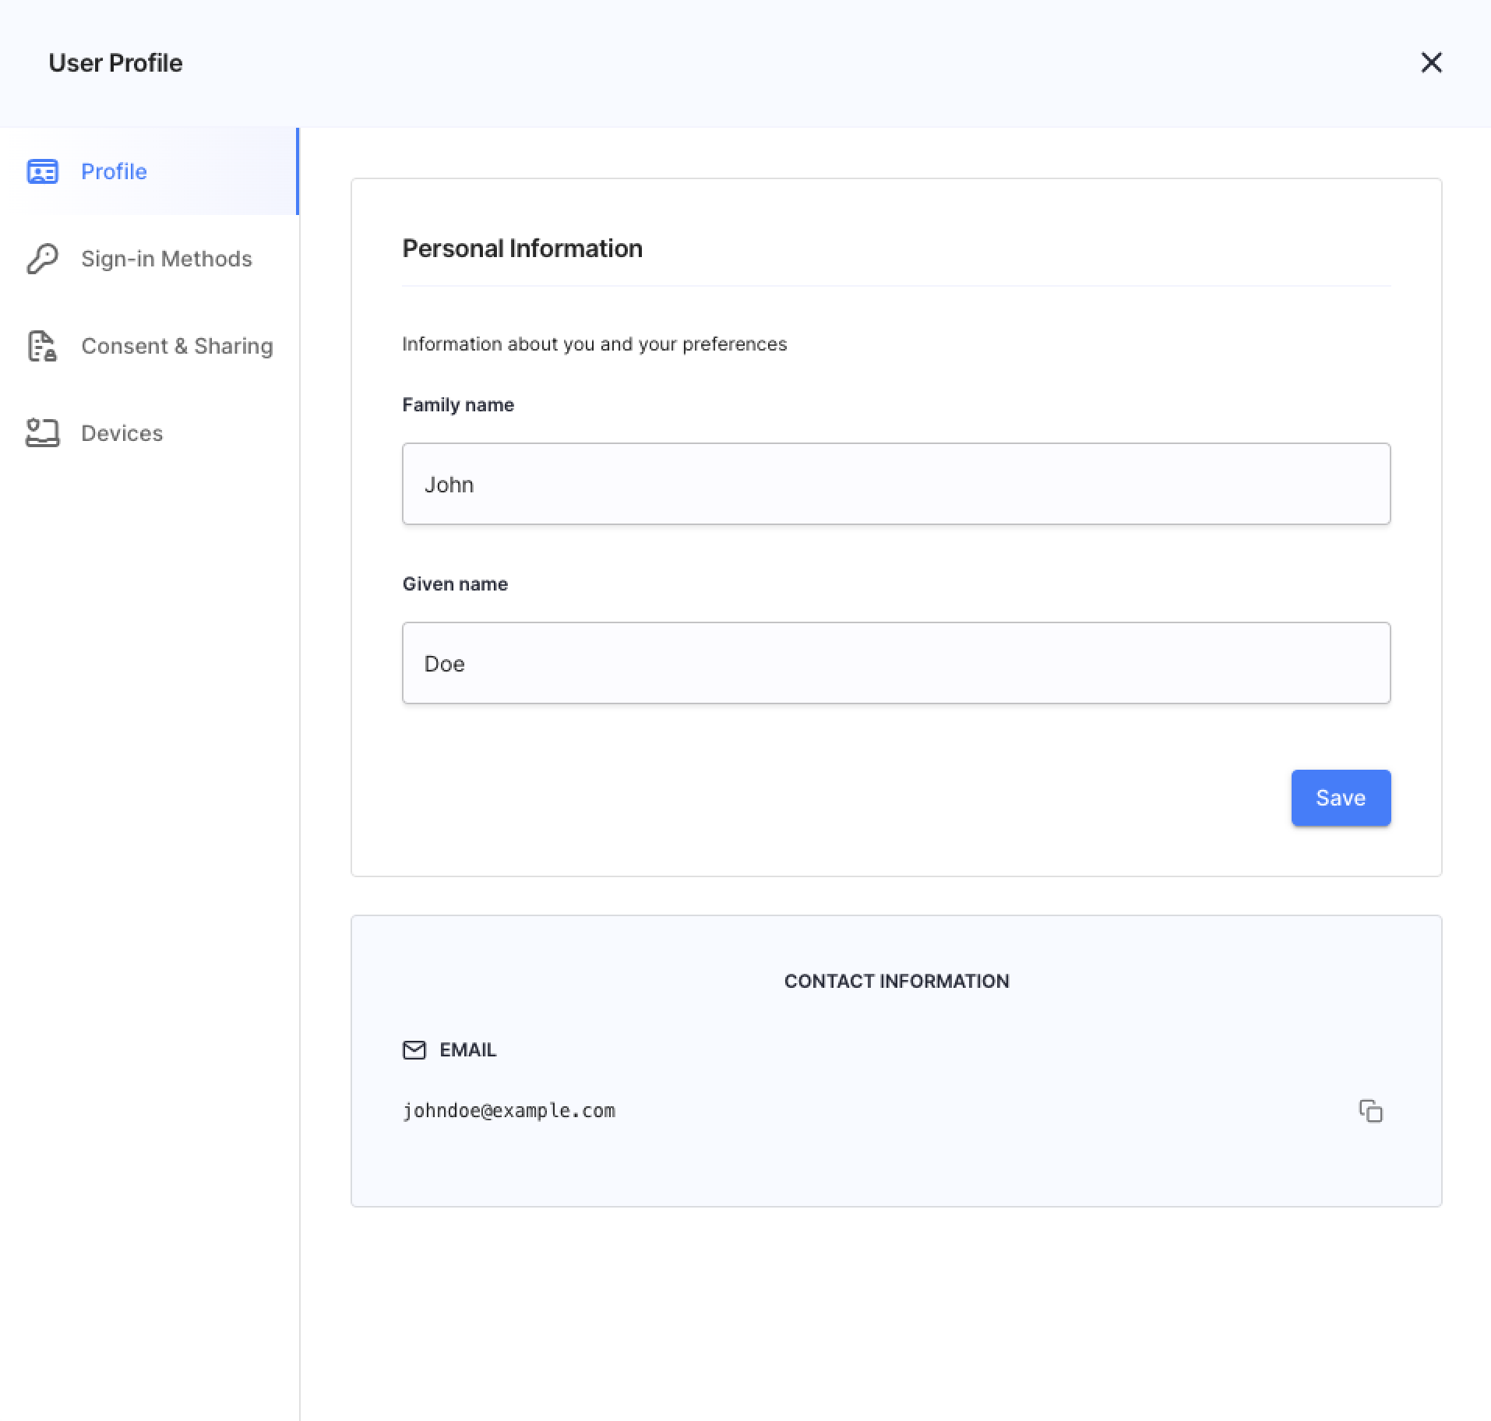Focus the Given name input field
The image size is (1491, 1421).
point(896,663)
